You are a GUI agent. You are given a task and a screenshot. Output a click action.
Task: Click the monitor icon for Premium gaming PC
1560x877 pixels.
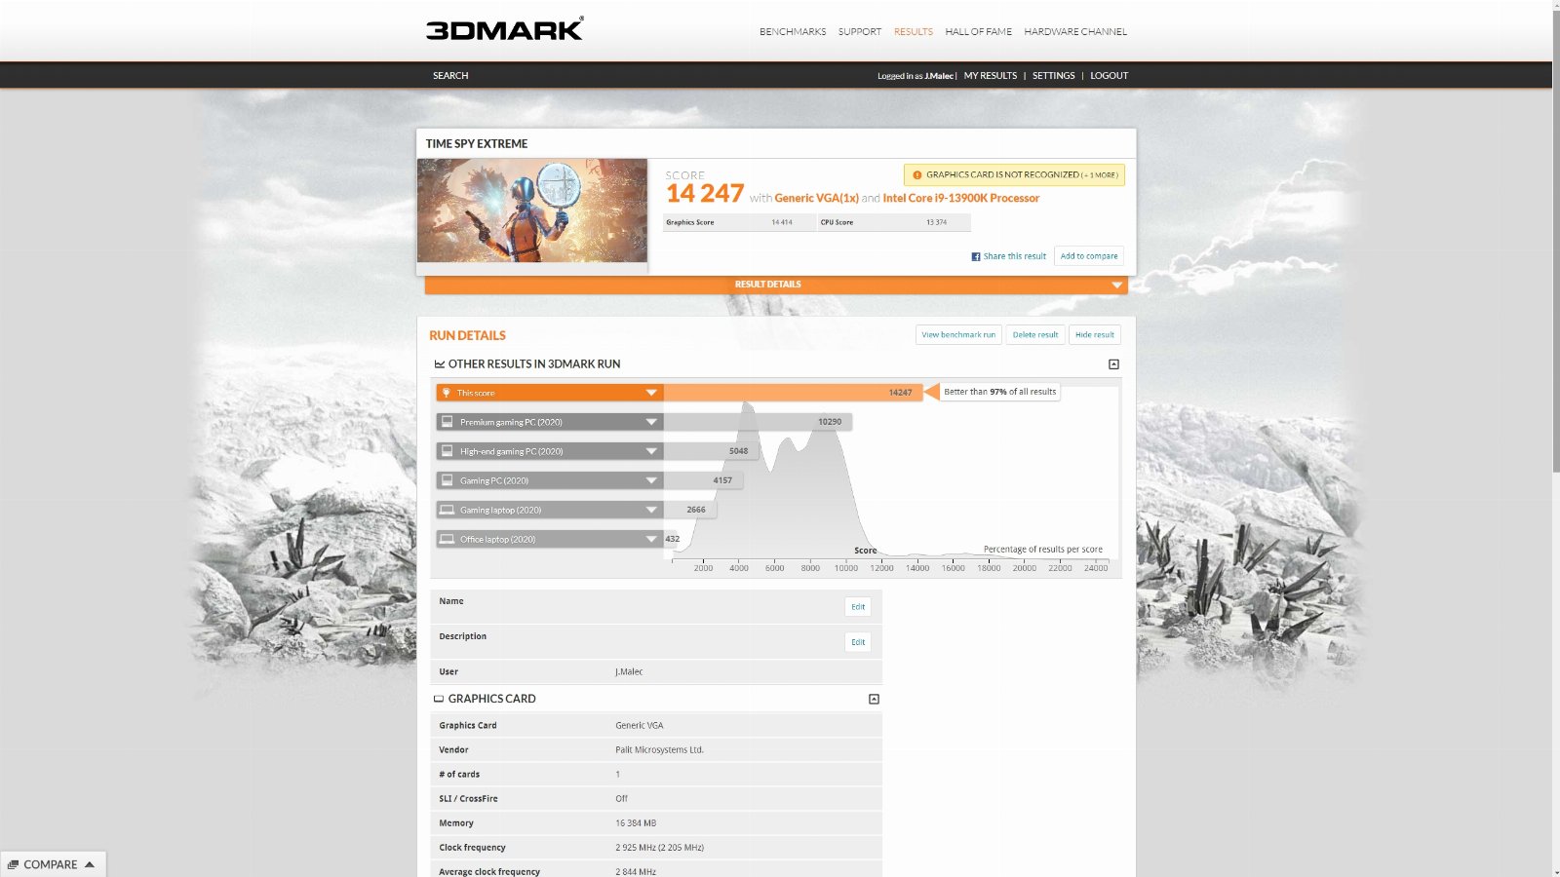(x=448, y=422)
